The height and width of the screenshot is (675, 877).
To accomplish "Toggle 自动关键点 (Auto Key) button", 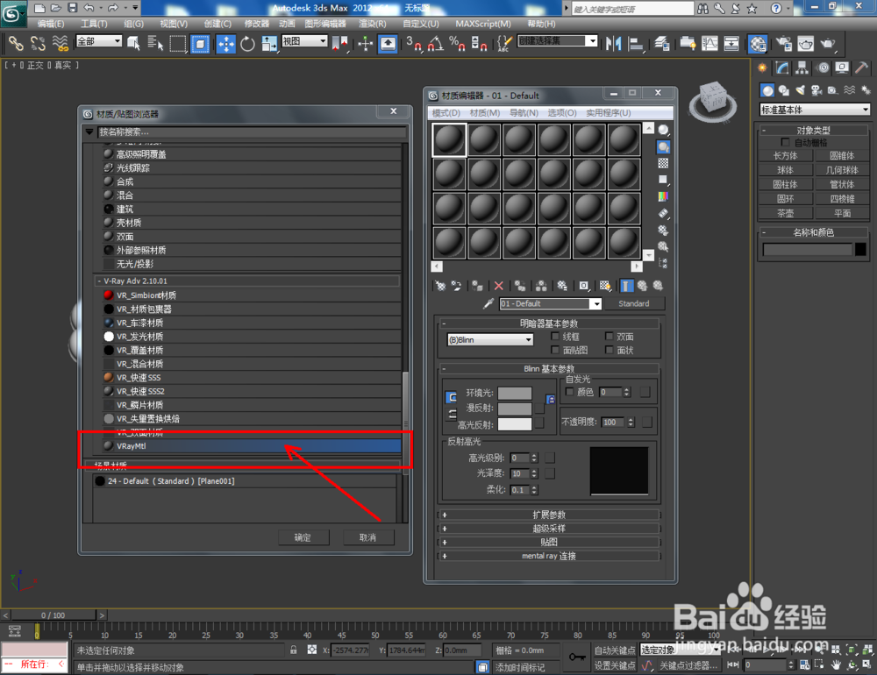I will [614, 650].
